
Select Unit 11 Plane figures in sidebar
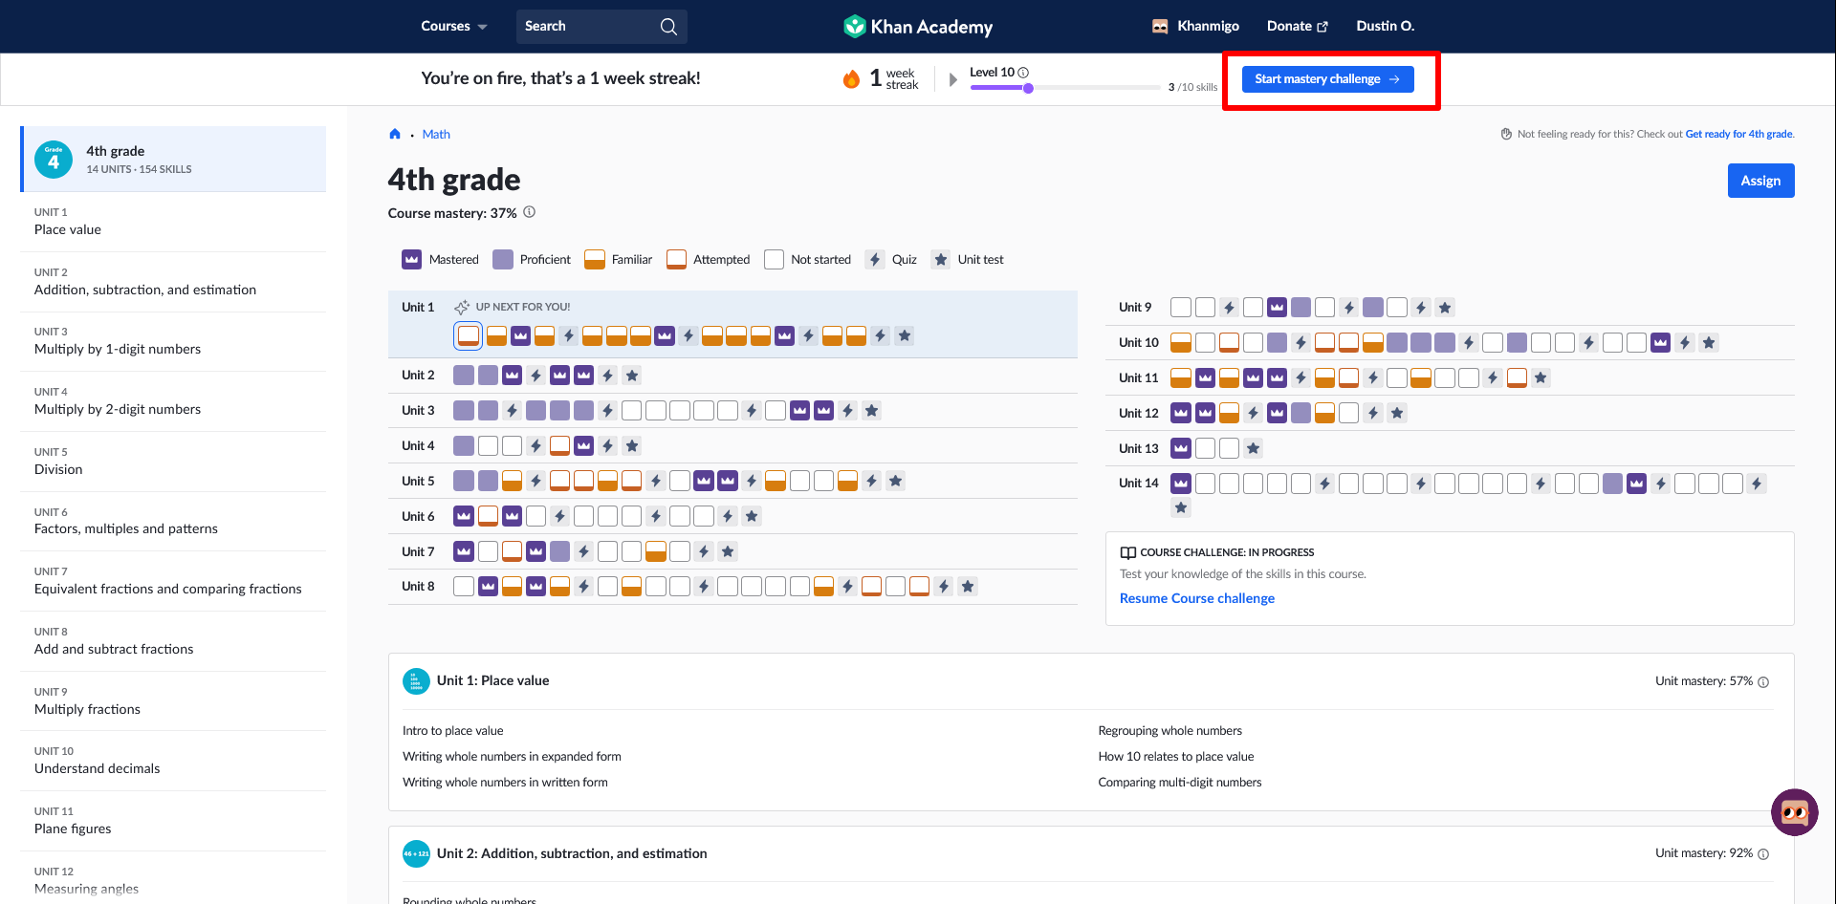pyautogui.click(x=173, y=821)
